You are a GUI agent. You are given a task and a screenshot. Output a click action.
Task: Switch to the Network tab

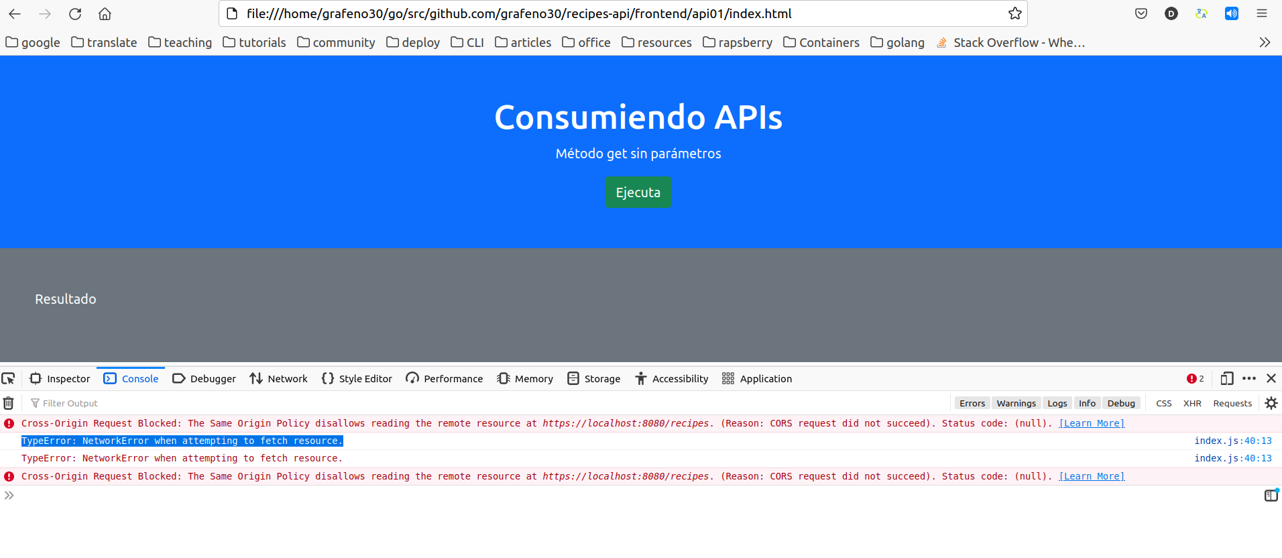coord(278,379)
